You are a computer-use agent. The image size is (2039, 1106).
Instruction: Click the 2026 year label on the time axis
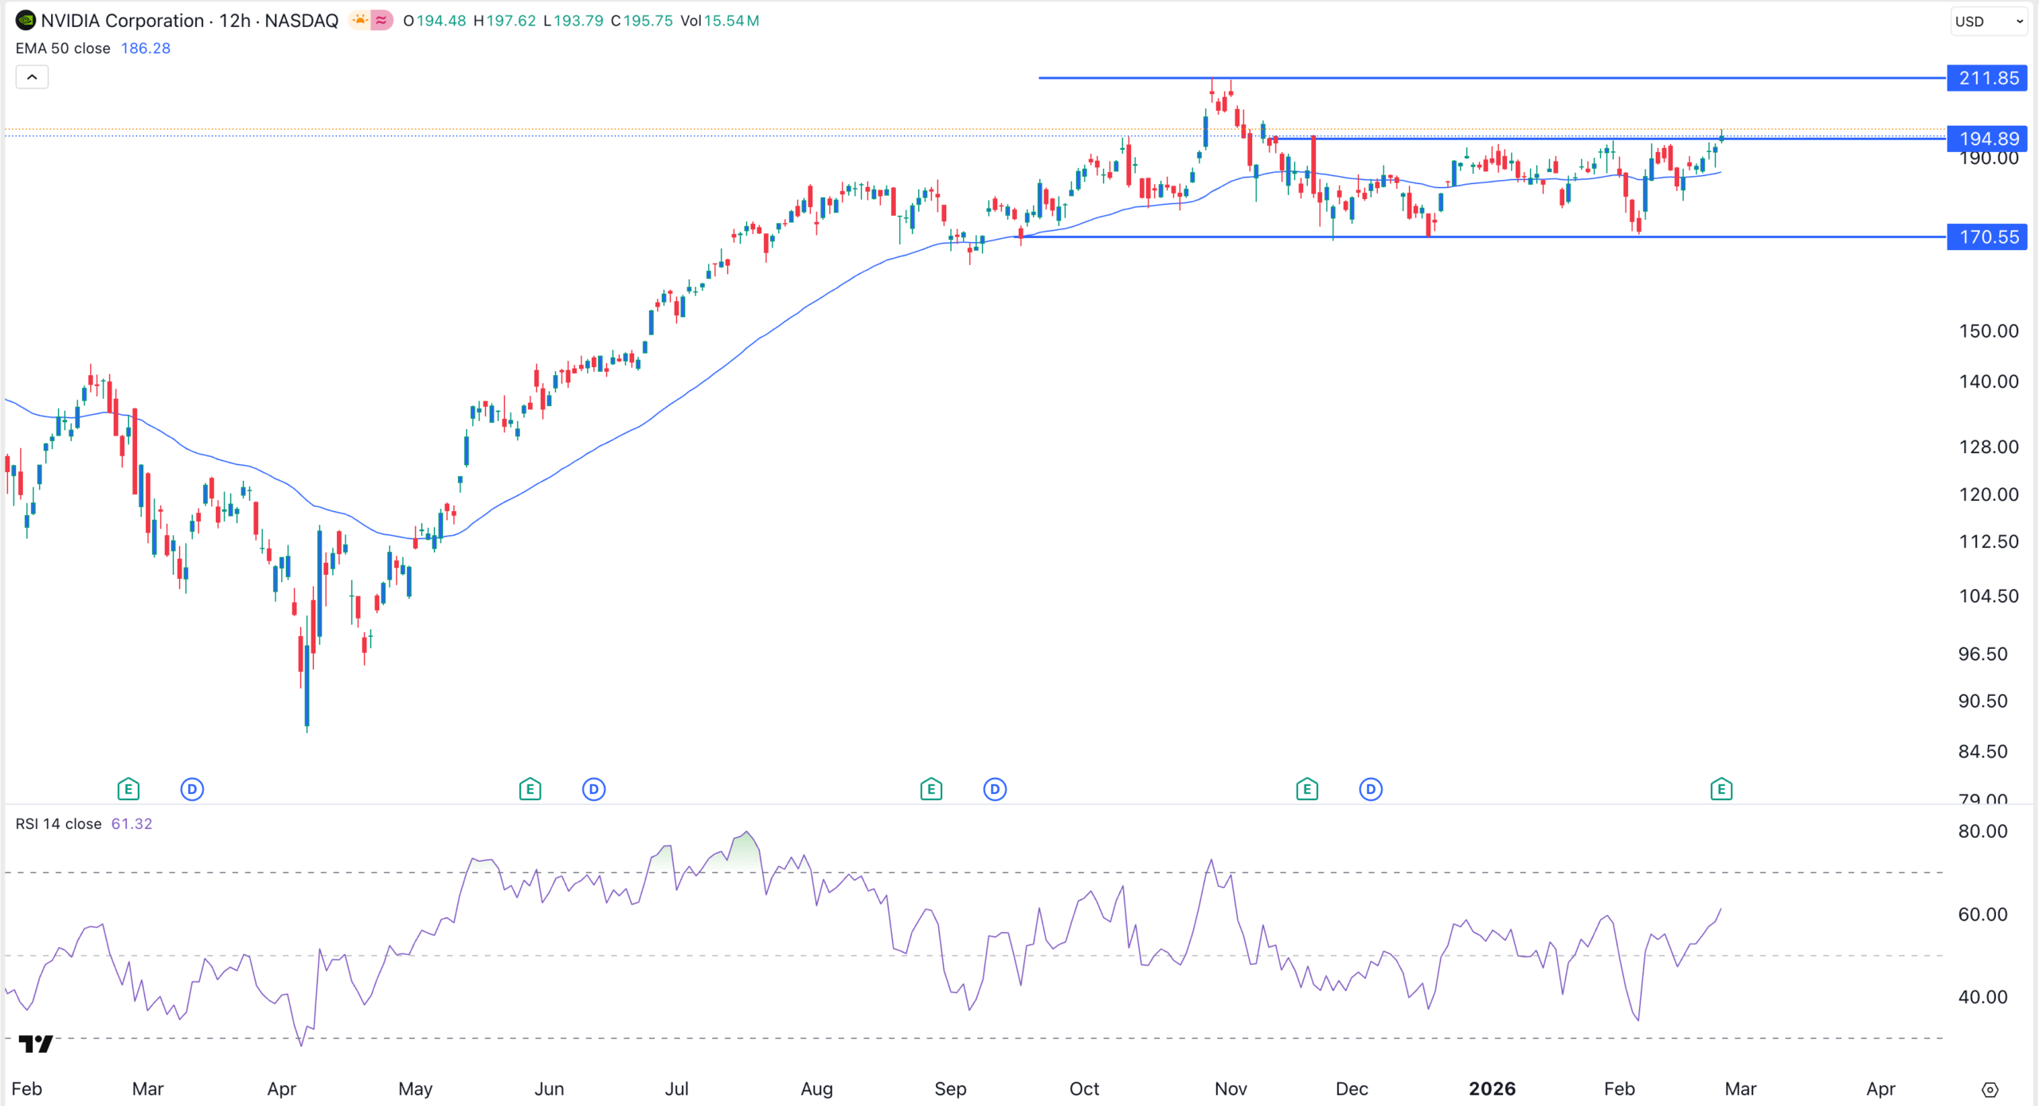coord(1493,1088)
